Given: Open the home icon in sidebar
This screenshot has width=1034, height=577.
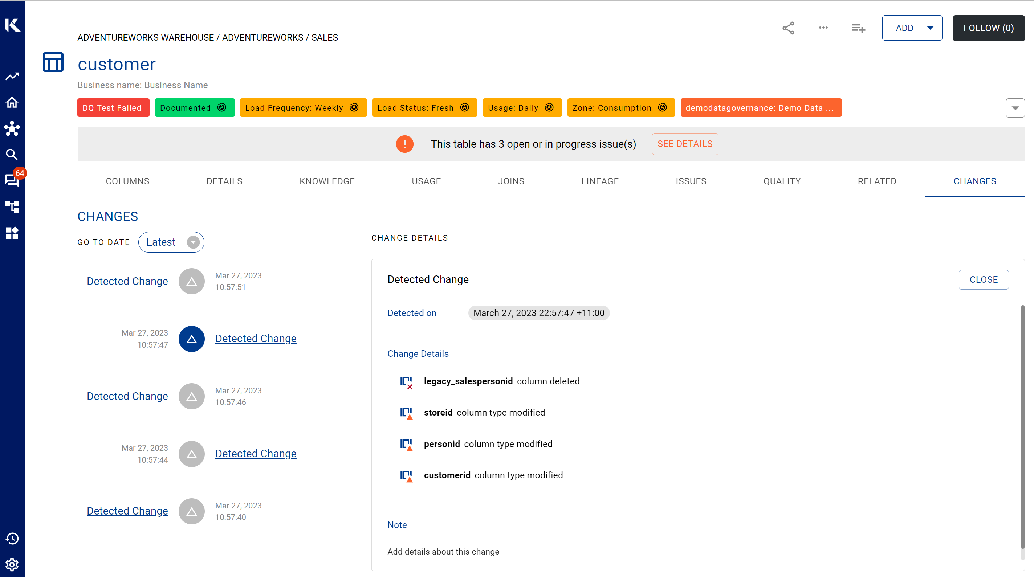Looking at the screenshot, I should (x=12, y=103).
